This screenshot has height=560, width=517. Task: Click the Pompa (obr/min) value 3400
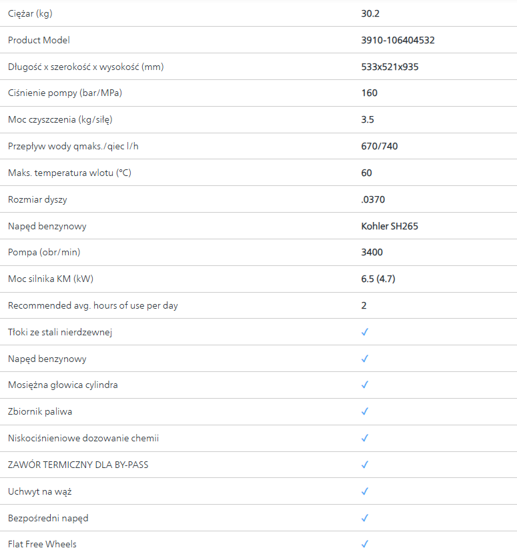pos(372,252)
